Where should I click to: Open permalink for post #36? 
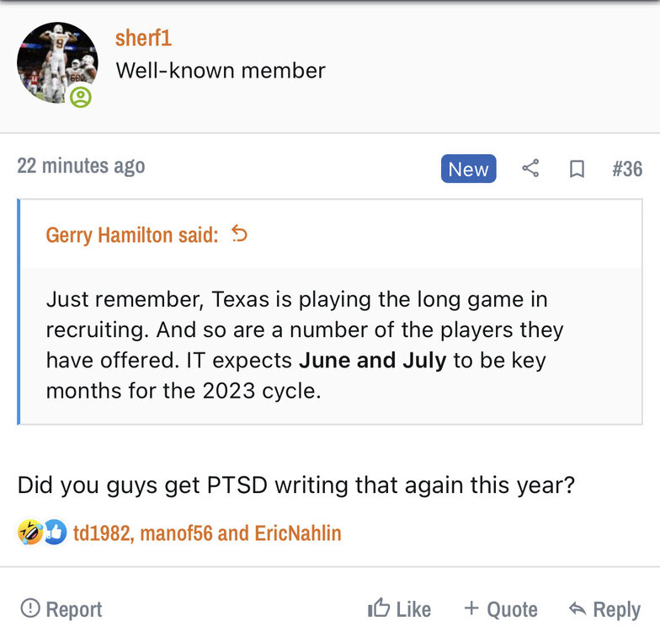[627, 169]
